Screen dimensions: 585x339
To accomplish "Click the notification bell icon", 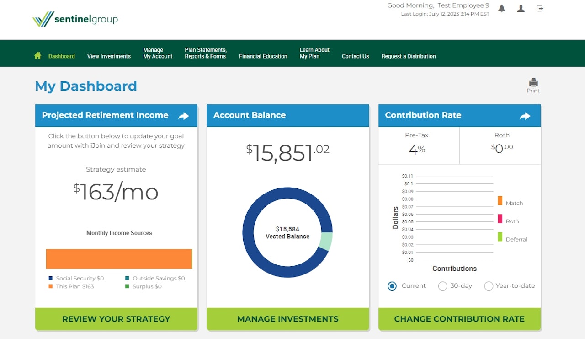I will click(502, 9).
